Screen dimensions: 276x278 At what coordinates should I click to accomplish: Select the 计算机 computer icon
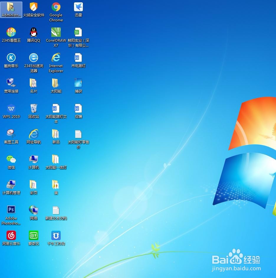(x=34, y=162)
